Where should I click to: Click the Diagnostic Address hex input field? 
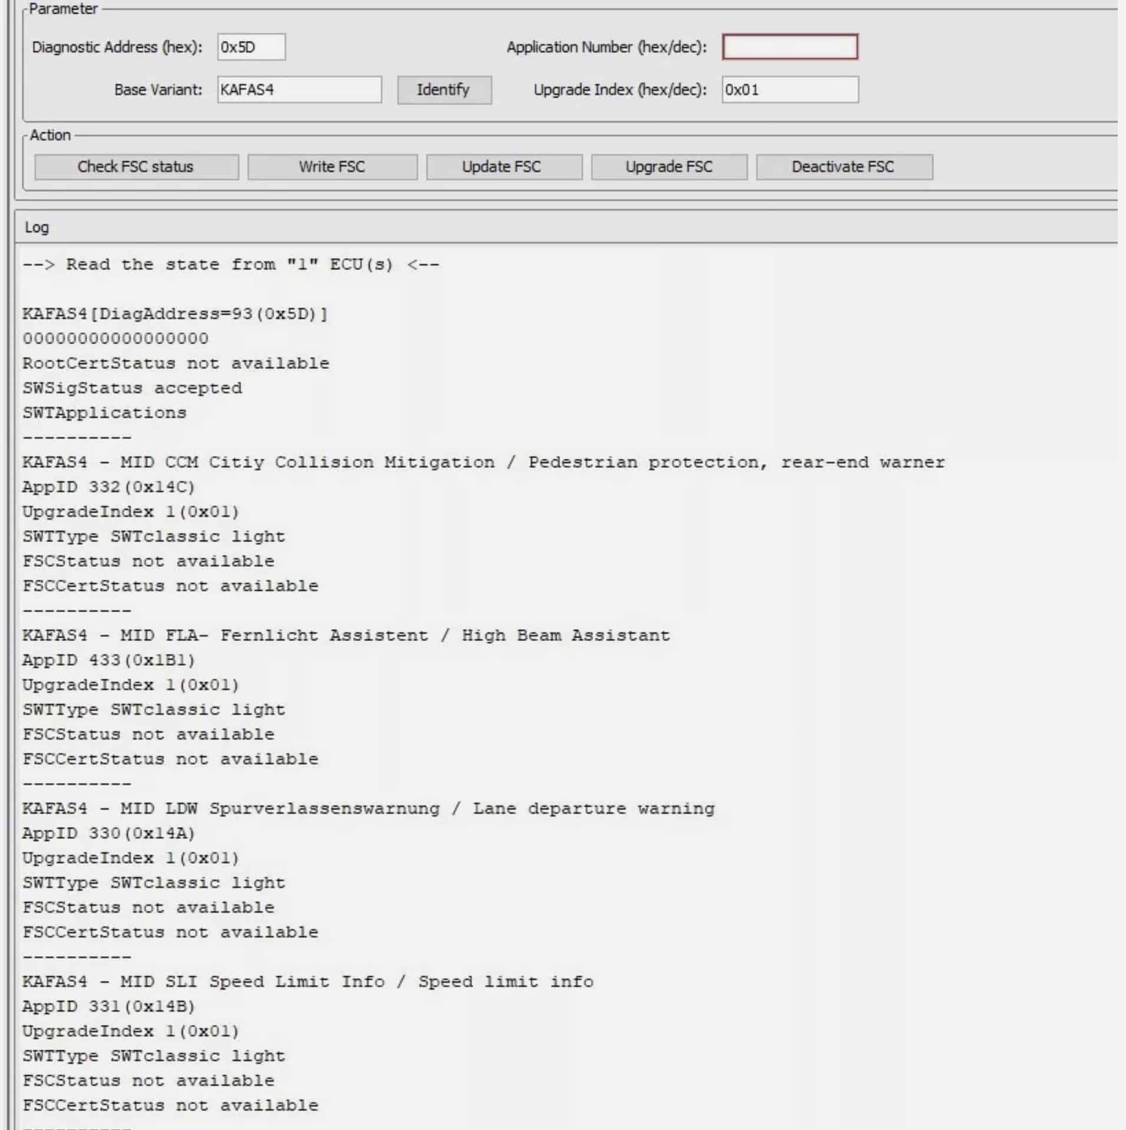(251, 47)
